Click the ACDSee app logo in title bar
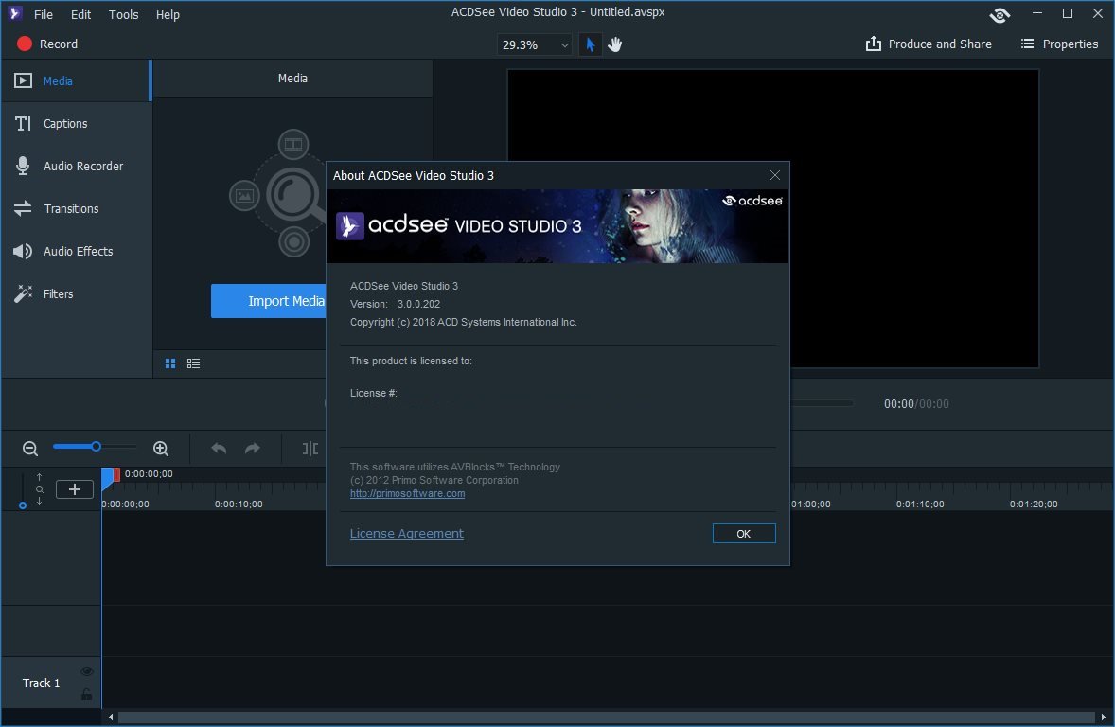1115x727 pixels. [14, 13]
